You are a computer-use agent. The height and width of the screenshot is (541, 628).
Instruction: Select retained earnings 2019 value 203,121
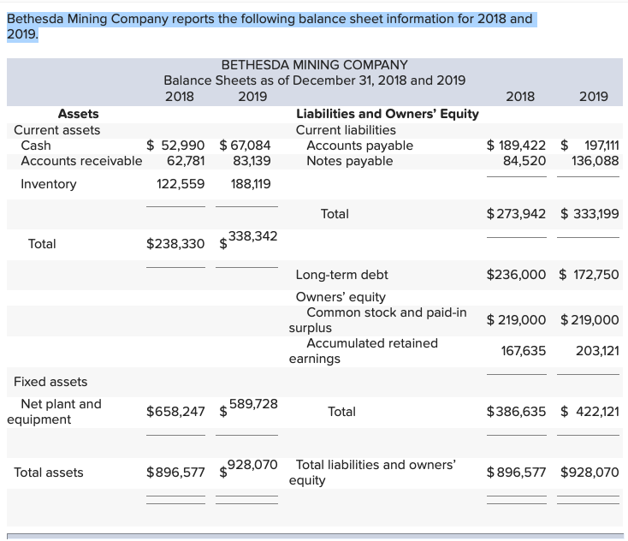(x=597, y=351)
